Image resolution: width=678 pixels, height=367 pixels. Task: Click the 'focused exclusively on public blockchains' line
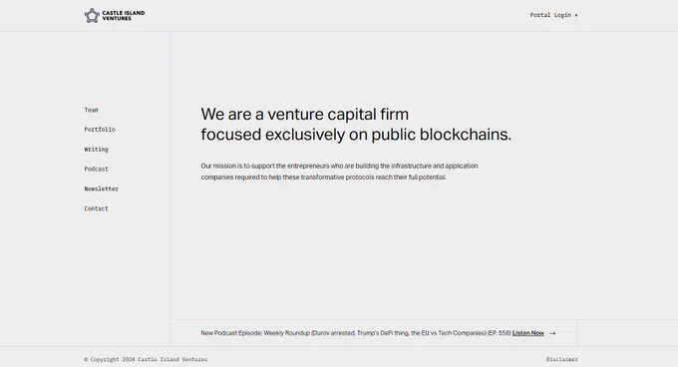pos(356,135)
